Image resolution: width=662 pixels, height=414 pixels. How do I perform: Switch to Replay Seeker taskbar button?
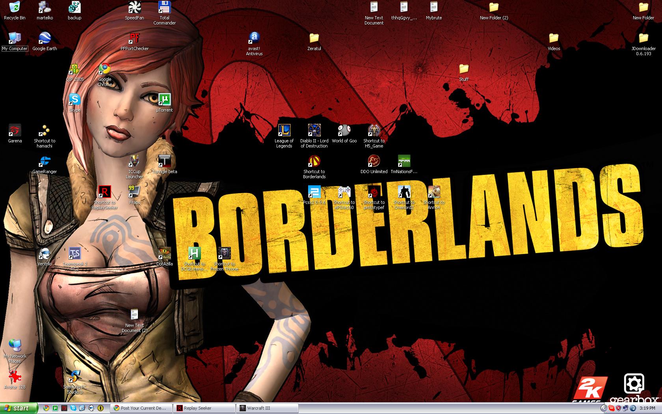[204, 408]
